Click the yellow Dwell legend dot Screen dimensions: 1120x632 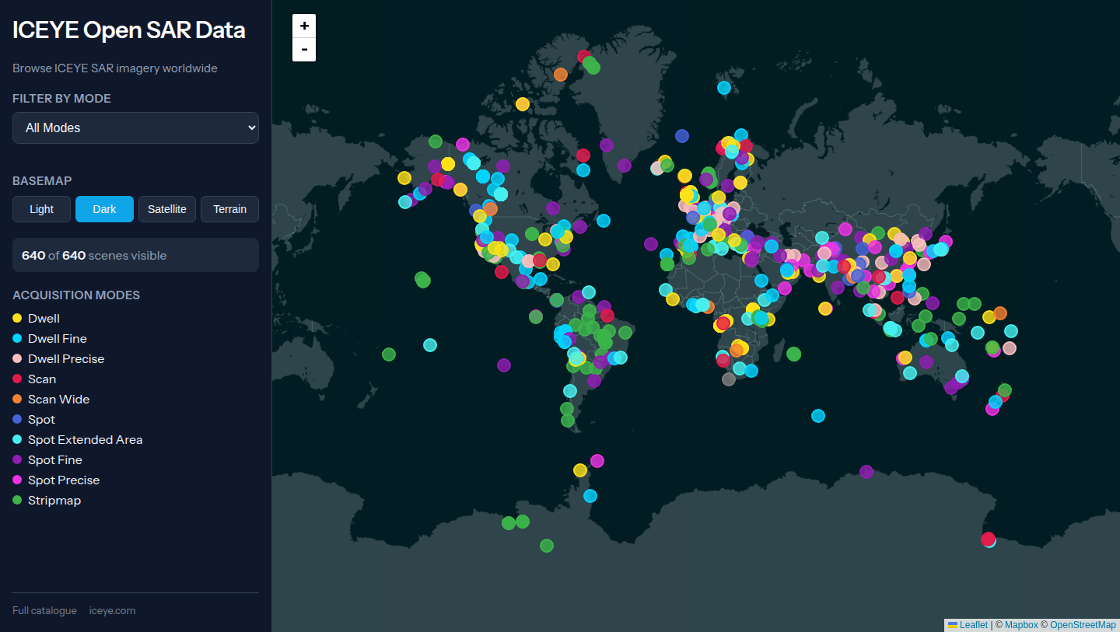[17, 318]
